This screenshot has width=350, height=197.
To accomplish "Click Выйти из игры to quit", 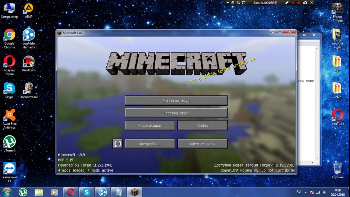I will [202, 144].
